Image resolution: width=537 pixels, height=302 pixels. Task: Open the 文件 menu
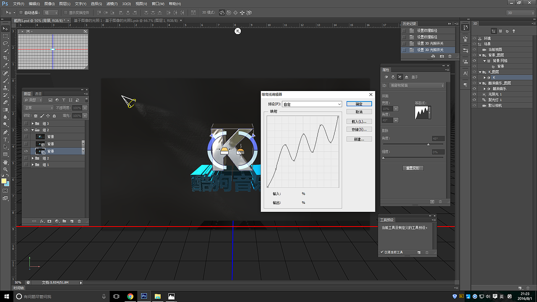click(18, 4)
